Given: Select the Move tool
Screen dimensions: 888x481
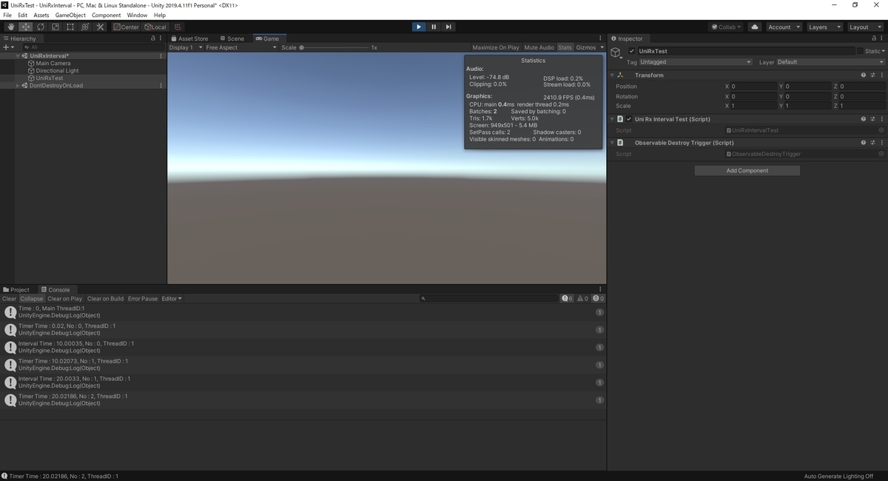Looking at the screenshot, I should click(26, 27).
